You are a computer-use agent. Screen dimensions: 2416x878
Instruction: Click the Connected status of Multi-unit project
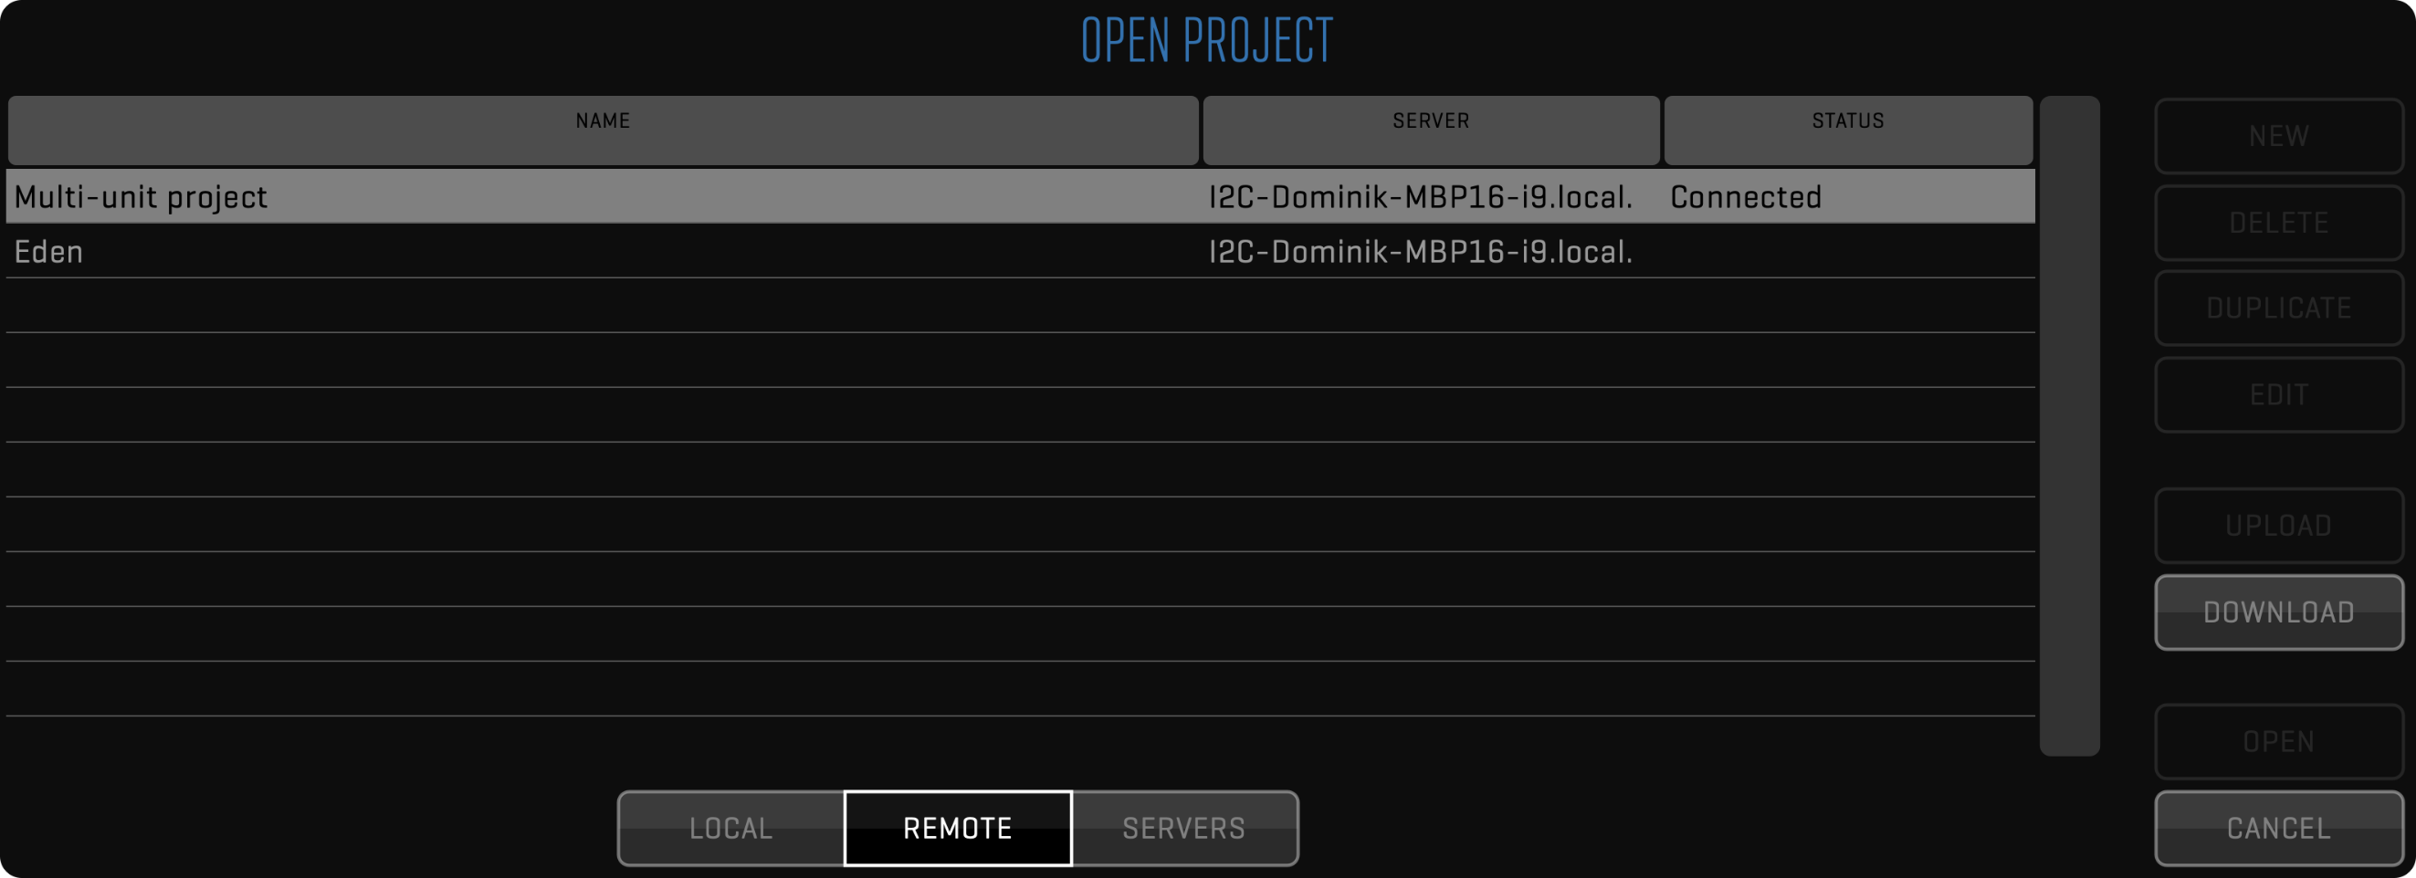1746,197
